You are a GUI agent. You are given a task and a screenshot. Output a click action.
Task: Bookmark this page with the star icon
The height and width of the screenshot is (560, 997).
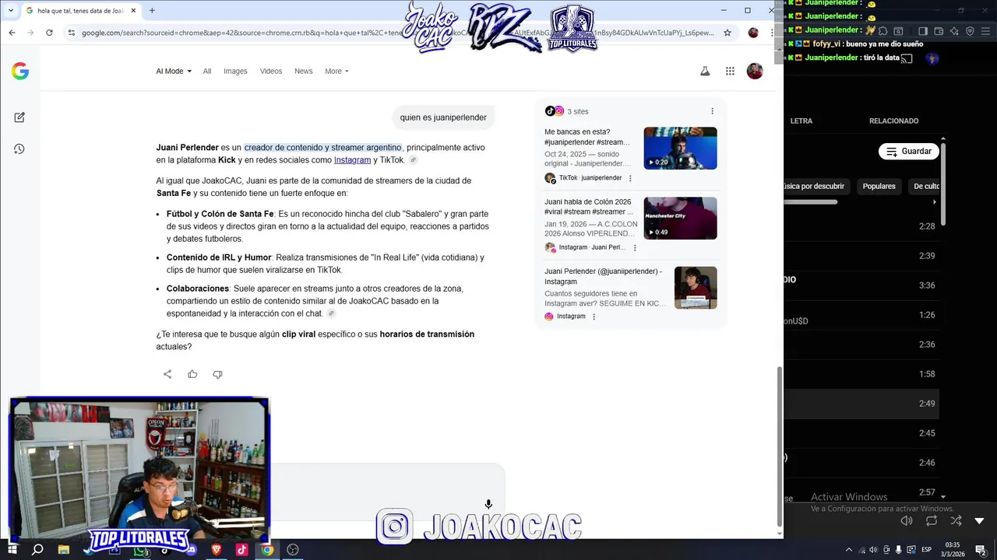[727, 33]
